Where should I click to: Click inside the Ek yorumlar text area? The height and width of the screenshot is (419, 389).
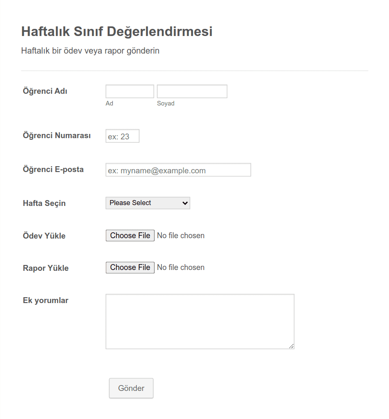pos(200,321)
